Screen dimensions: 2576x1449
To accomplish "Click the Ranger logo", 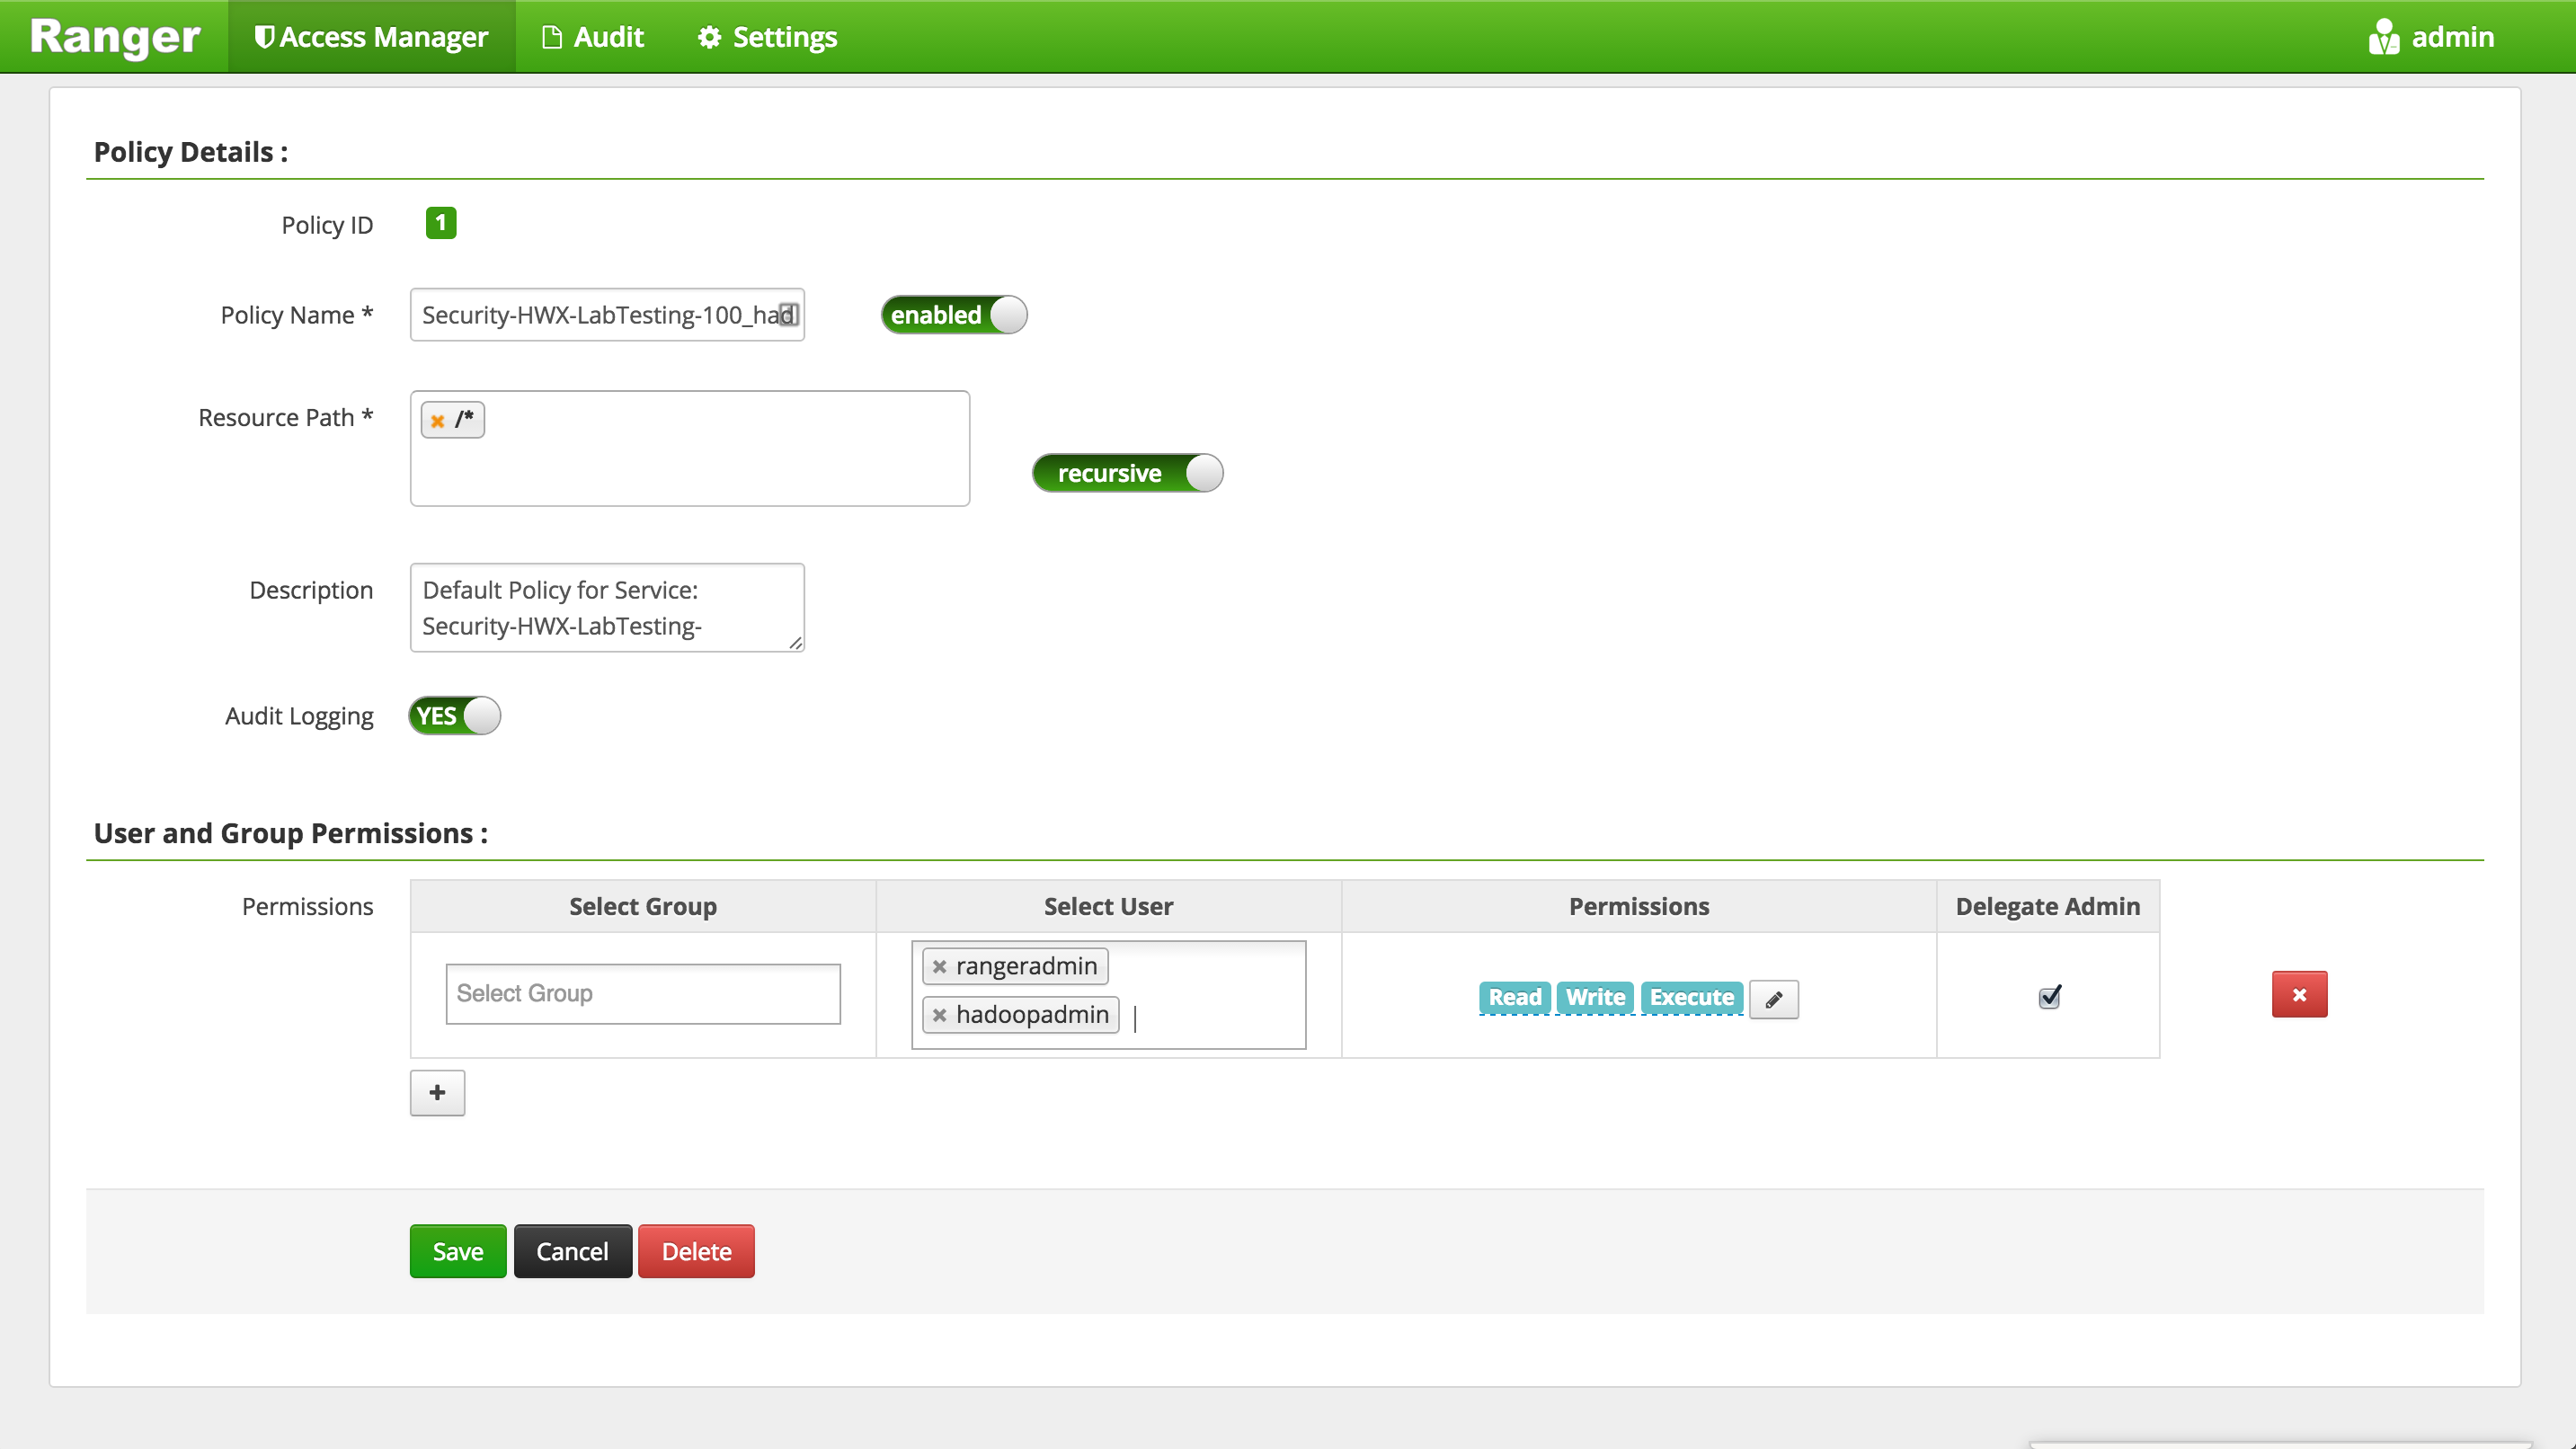I will point(115,37).
